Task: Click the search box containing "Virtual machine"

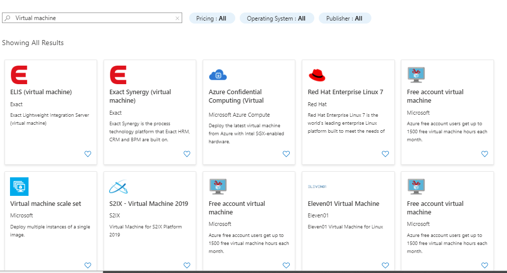Action: pos(92,18)
